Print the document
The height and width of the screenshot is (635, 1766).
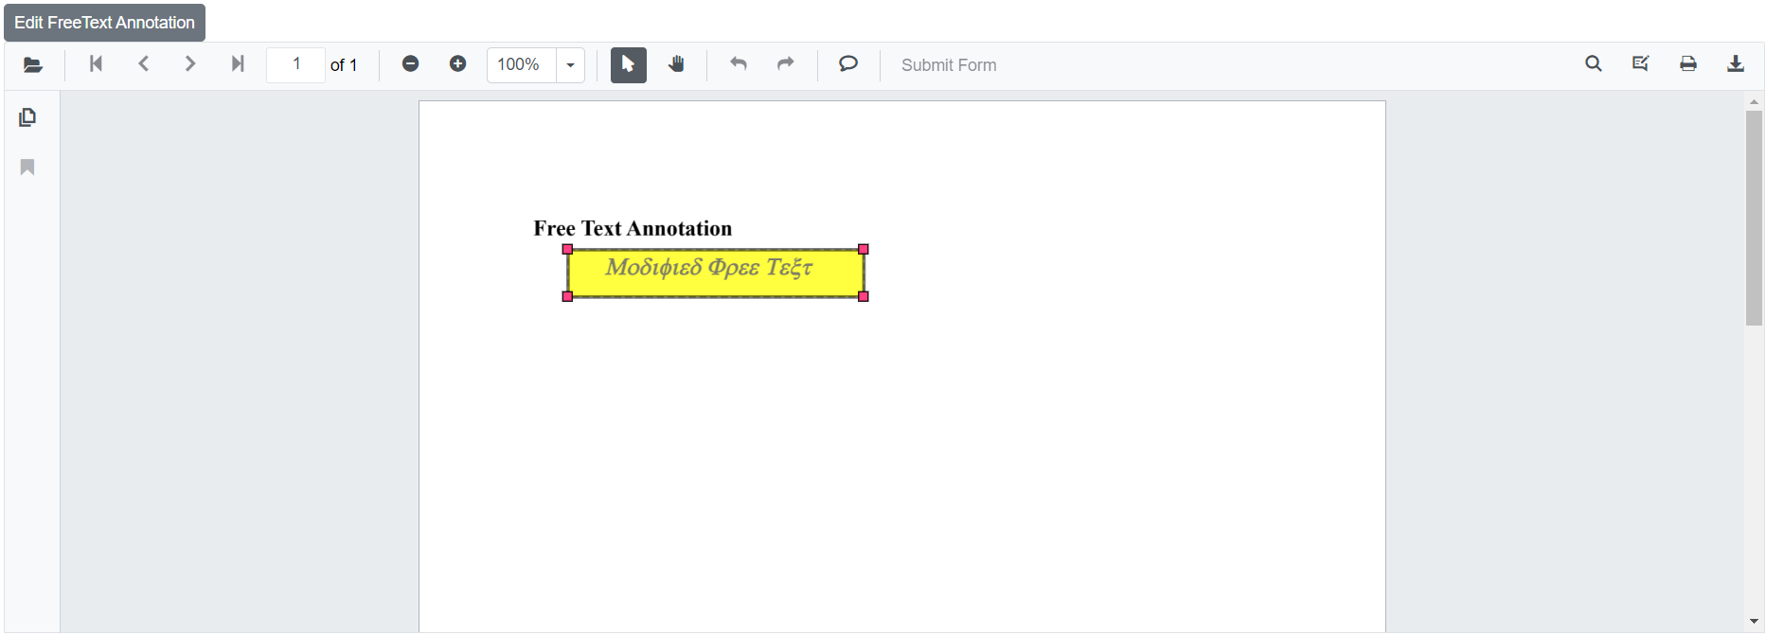(1688, 64)
